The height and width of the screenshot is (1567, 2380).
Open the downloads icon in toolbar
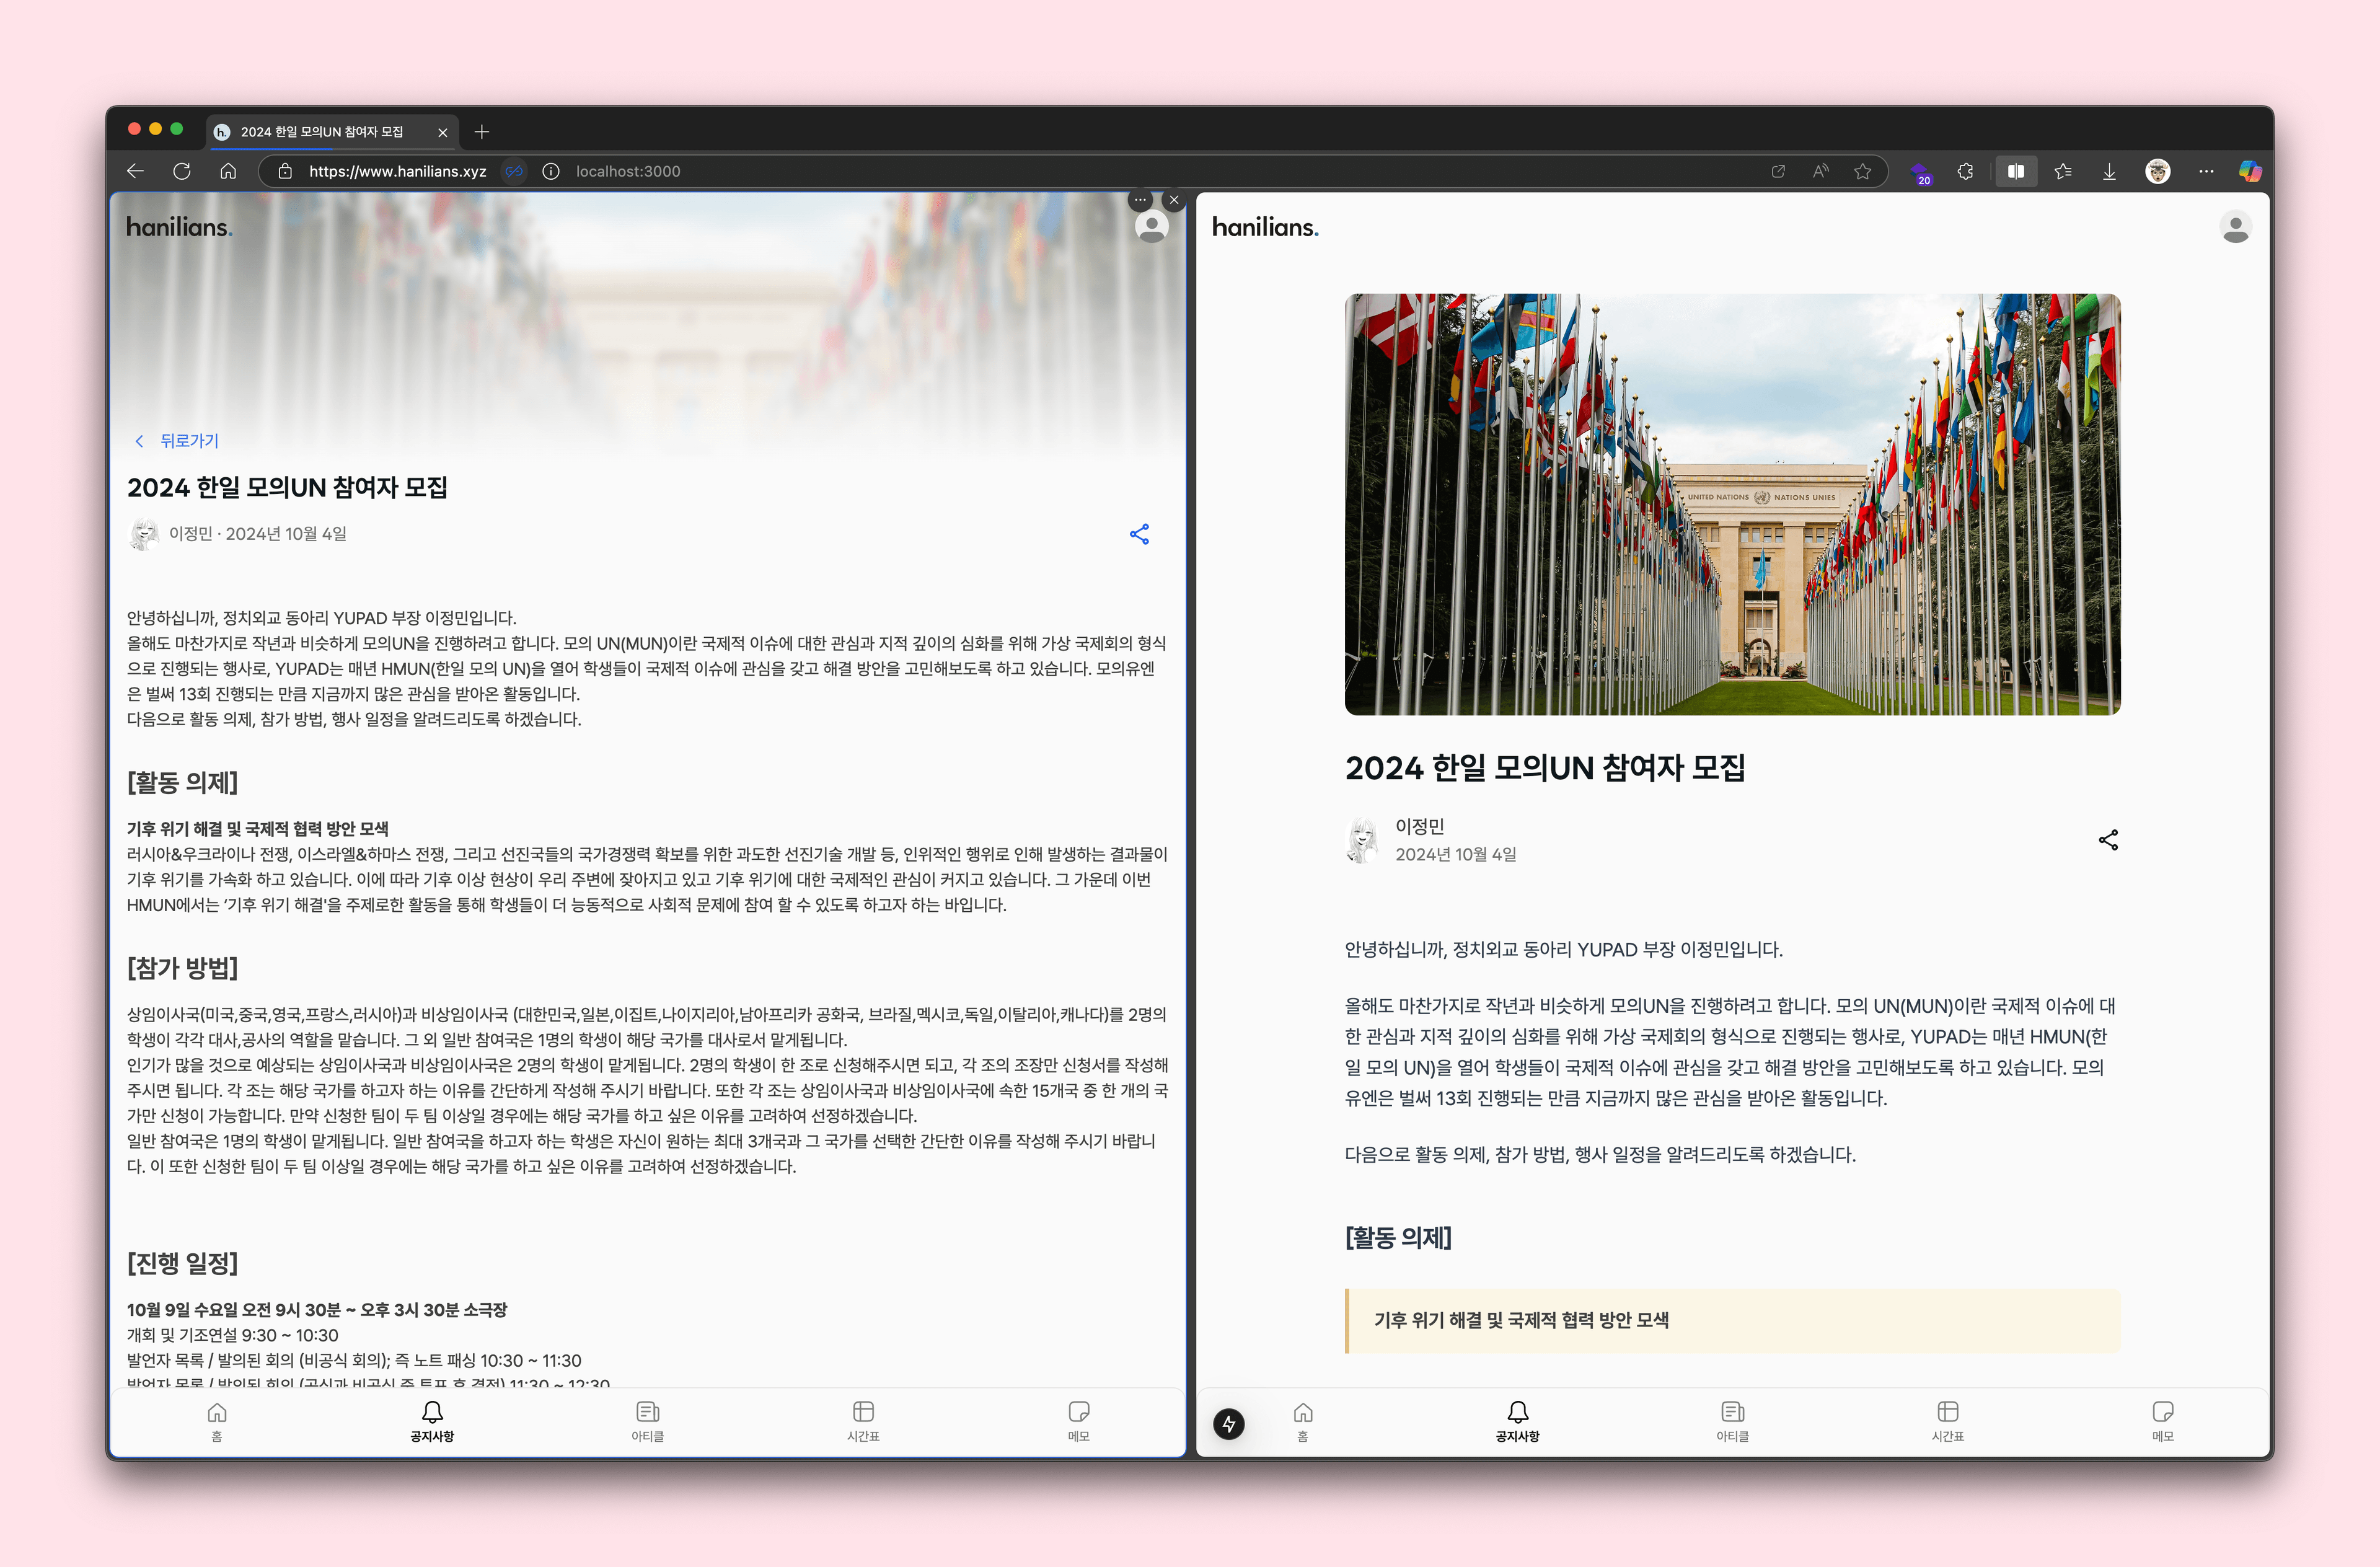tap(2109, 171)
